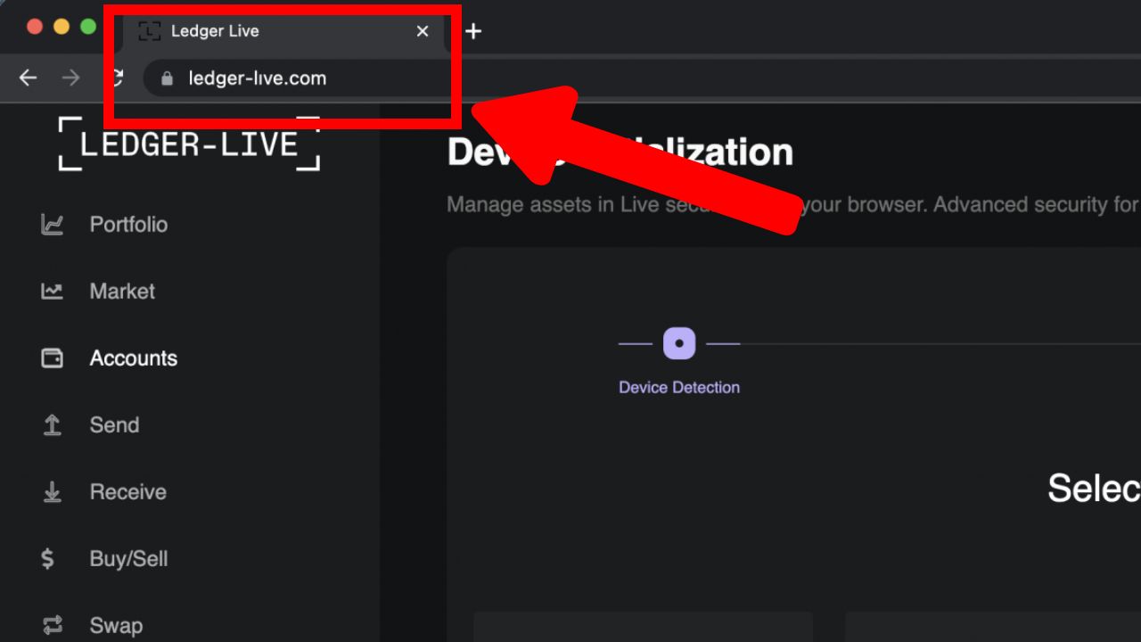The width and height of the screenshot is (1141, 642).
Task: Click the Receive download-arrow icon
Action: click(x=52, y=492)
